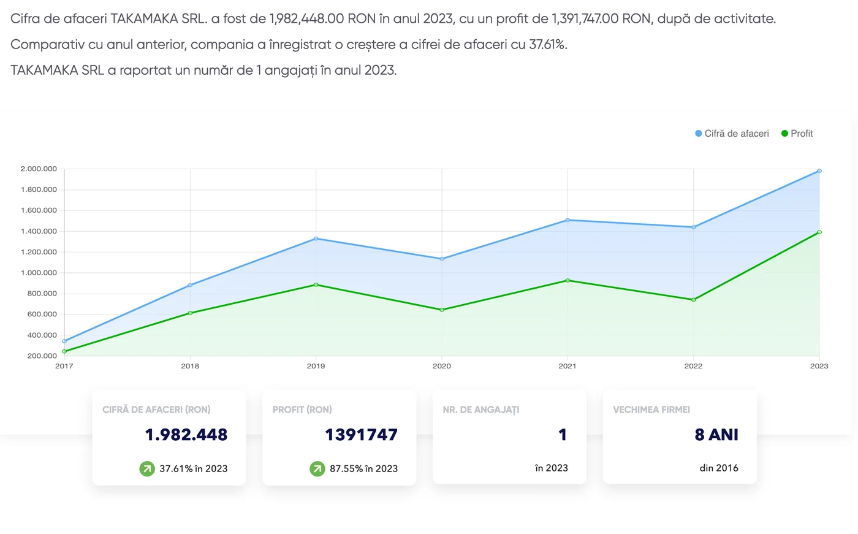Click the sentence about 1 angajați în 2023

click(x=203, y=71)
